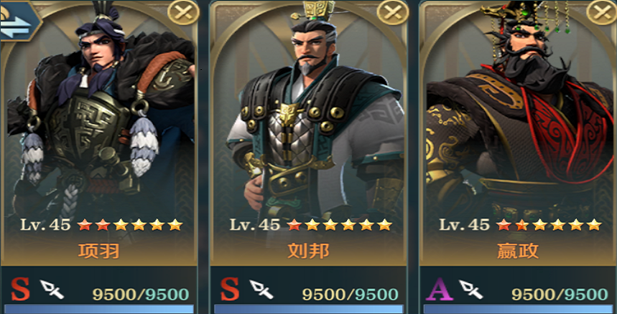Select the 项羽 hero portrait
The height and width of the screenshot is (314, 617).
tap(98, 118)
